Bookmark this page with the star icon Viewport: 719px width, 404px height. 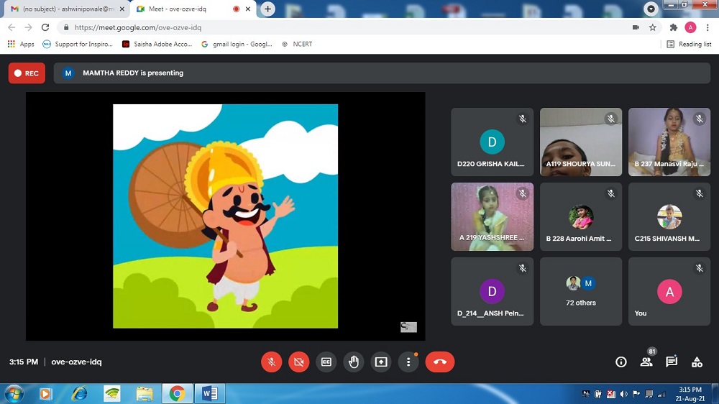tap(653, 27)
